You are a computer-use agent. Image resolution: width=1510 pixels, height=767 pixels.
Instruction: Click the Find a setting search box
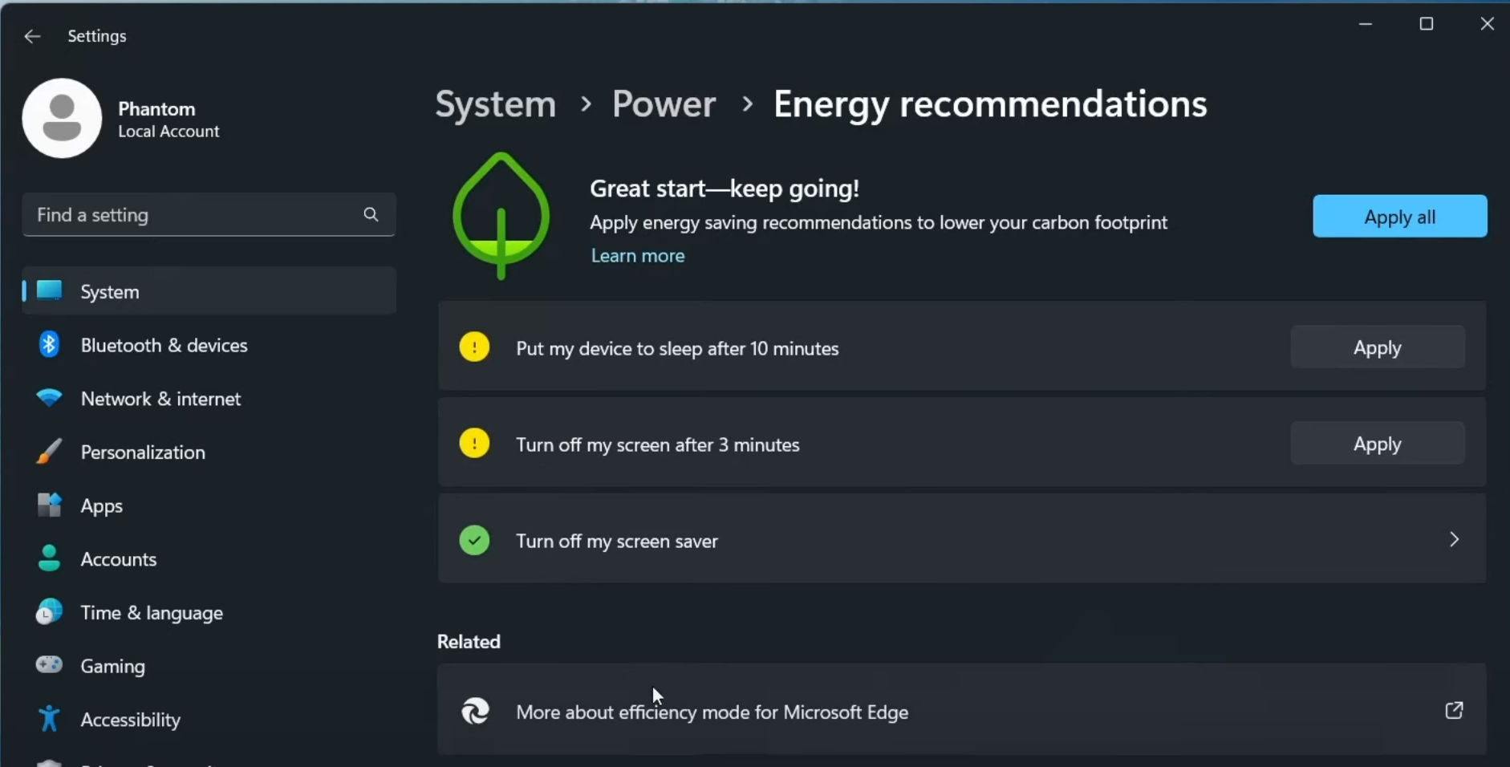point(193,215)
